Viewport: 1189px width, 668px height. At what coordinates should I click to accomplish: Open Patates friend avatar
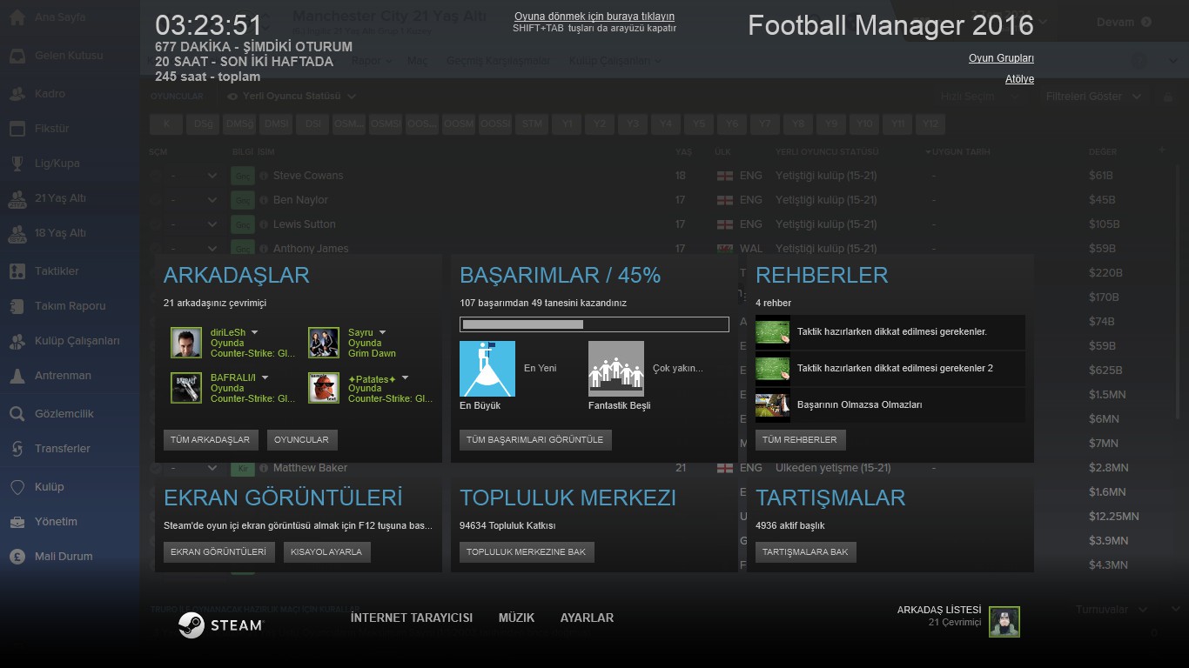coord(324,388)
